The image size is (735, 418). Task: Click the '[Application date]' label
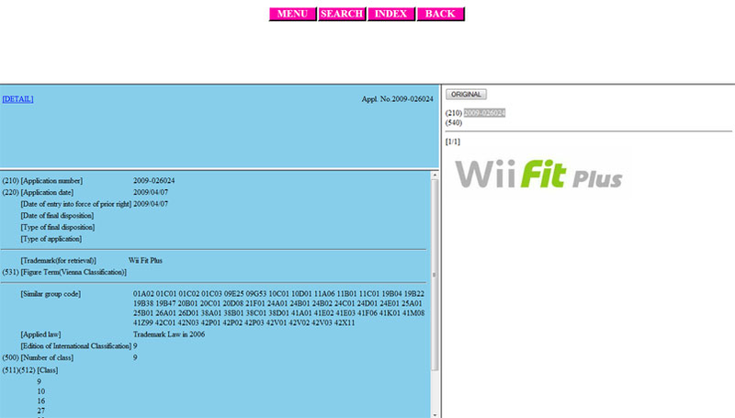[47, 192]
